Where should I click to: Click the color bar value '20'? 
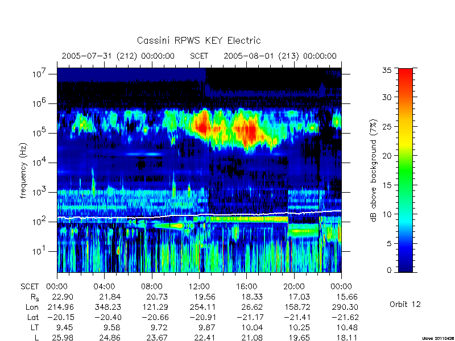387,156
